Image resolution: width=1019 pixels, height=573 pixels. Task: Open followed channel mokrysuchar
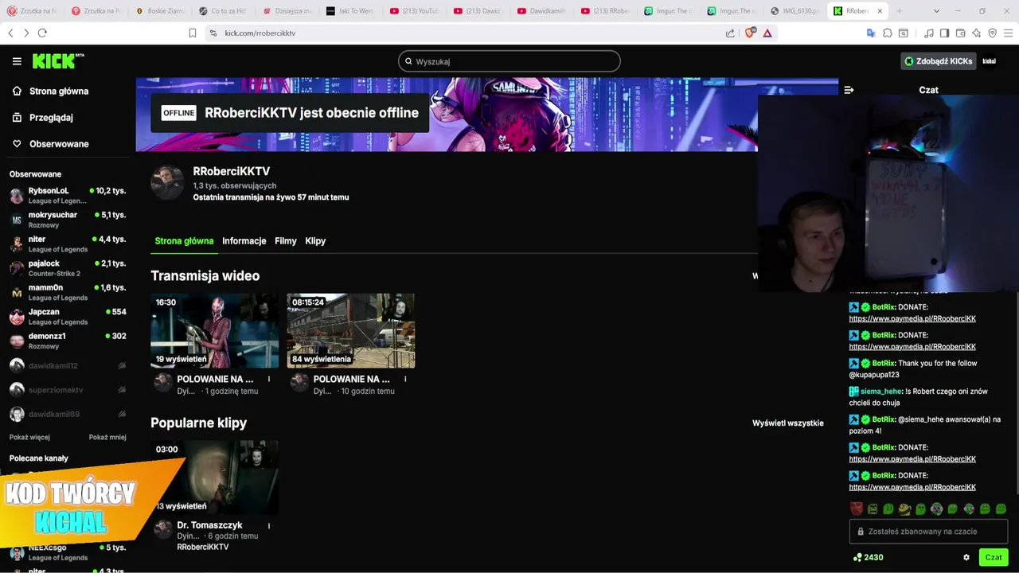68,220
